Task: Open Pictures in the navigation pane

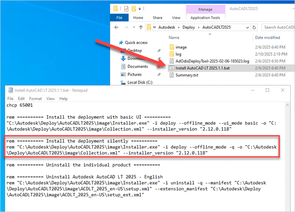Action: [134, 74]
